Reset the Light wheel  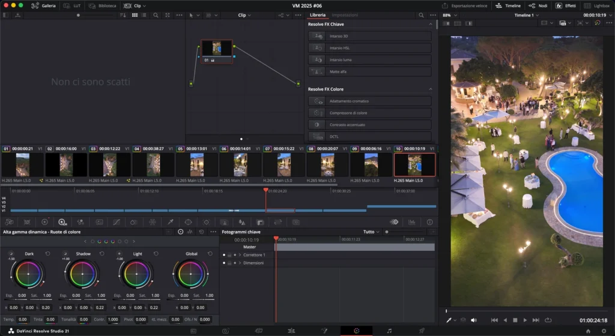[156, 254]
